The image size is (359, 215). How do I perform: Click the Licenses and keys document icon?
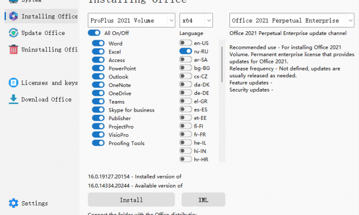tap(13, 83)
